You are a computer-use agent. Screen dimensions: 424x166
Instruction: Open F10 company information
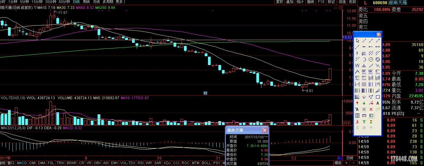[321, 2]
